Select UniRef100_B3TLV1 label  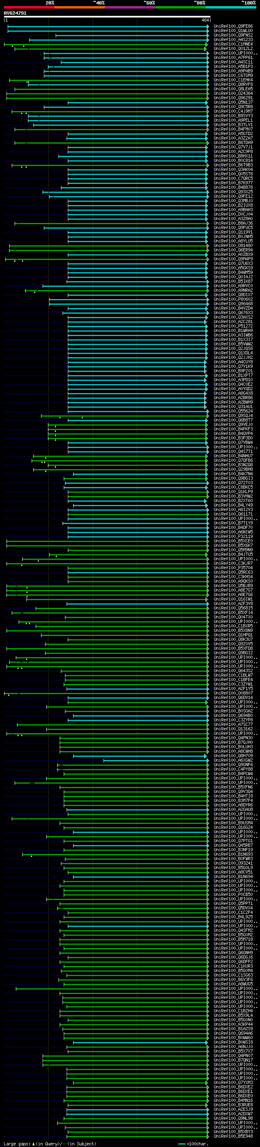[233, 125]
